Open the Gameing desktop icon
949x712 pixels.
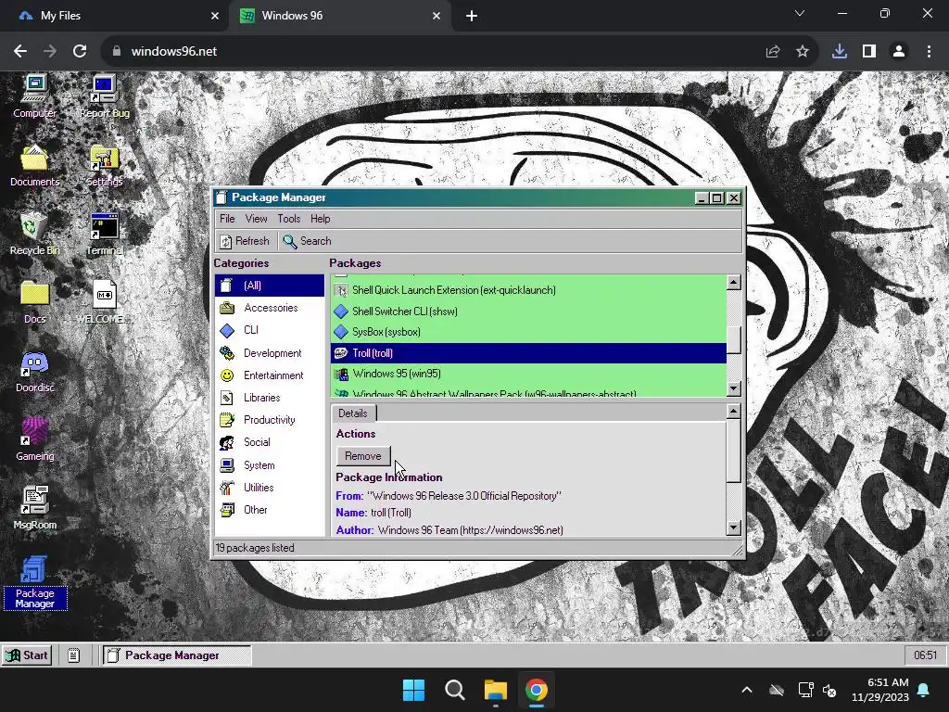click(x=34, y=439)
